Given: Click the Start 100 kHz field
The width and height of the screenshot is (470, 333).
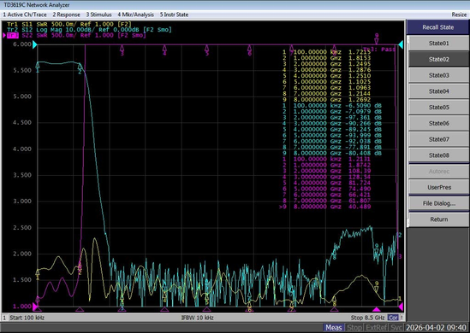Looking at the screenshot, I should pyautogui.click(x=27, y=318).
